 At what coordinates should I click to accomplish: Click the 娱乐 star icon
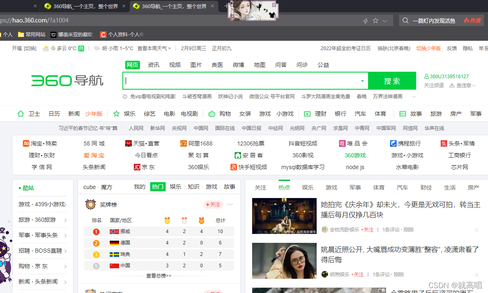click(x=116, y=114)
